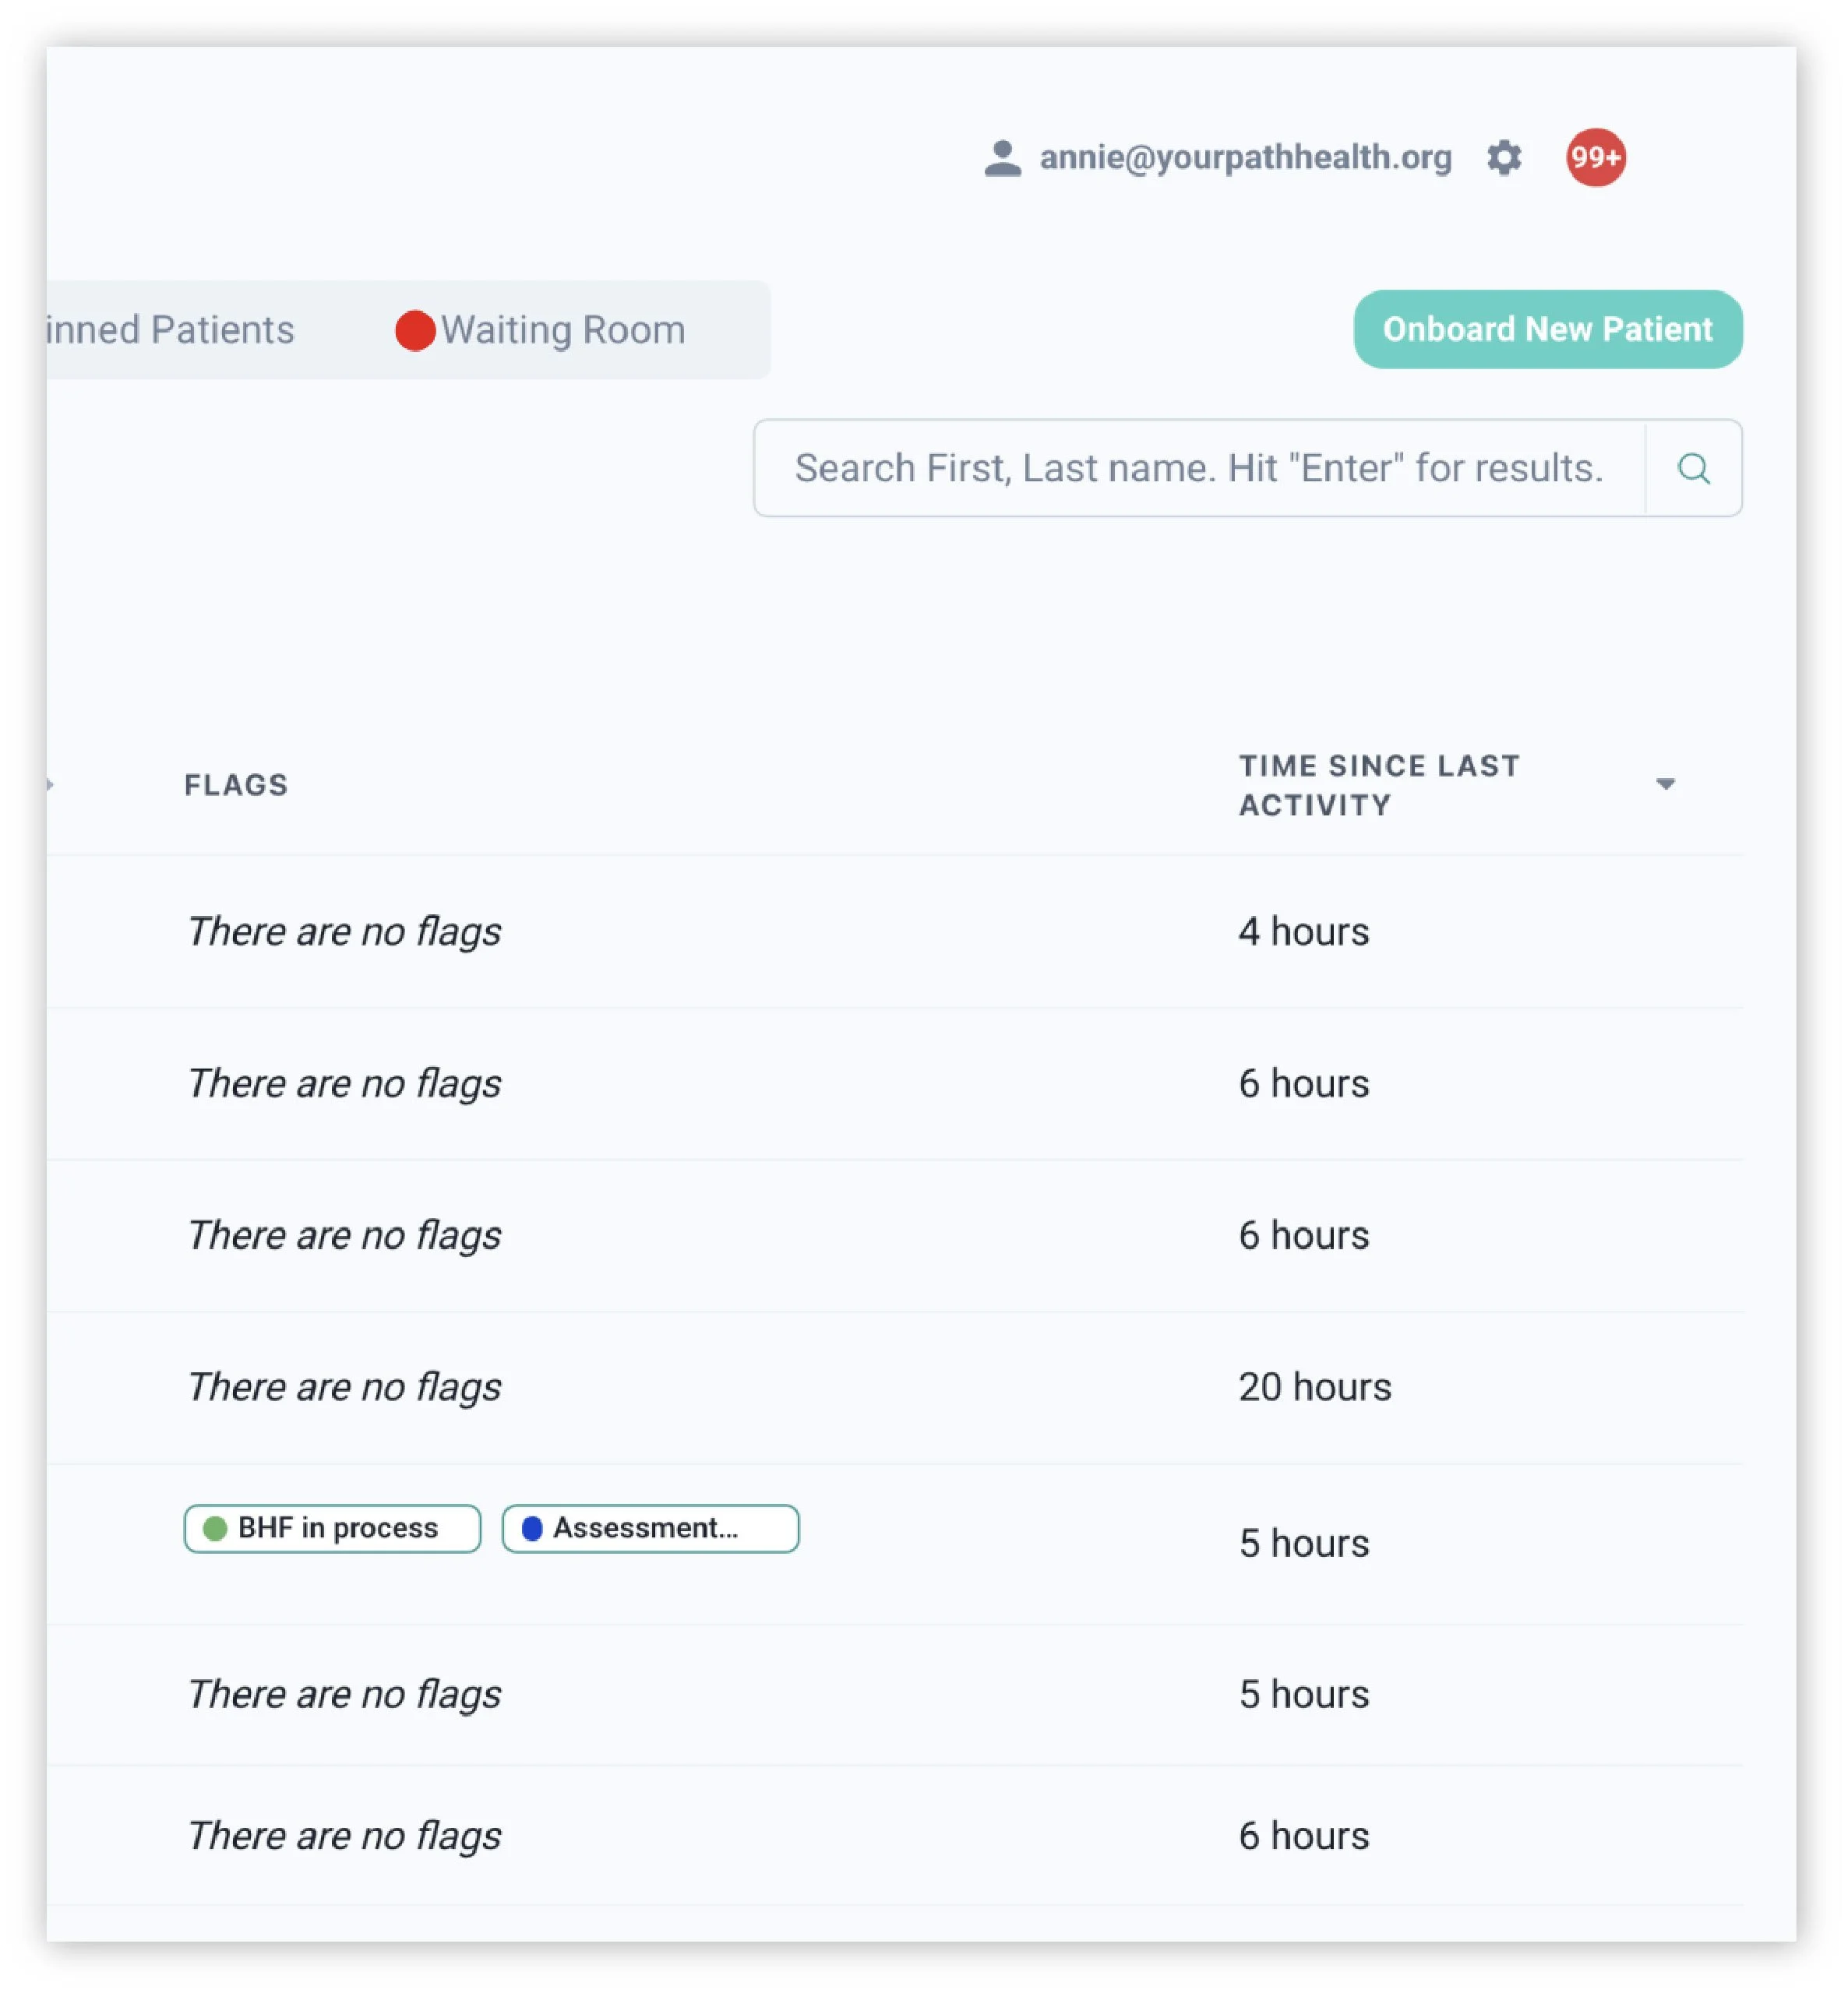Click the user profile icon

[x=1002, y=158]
